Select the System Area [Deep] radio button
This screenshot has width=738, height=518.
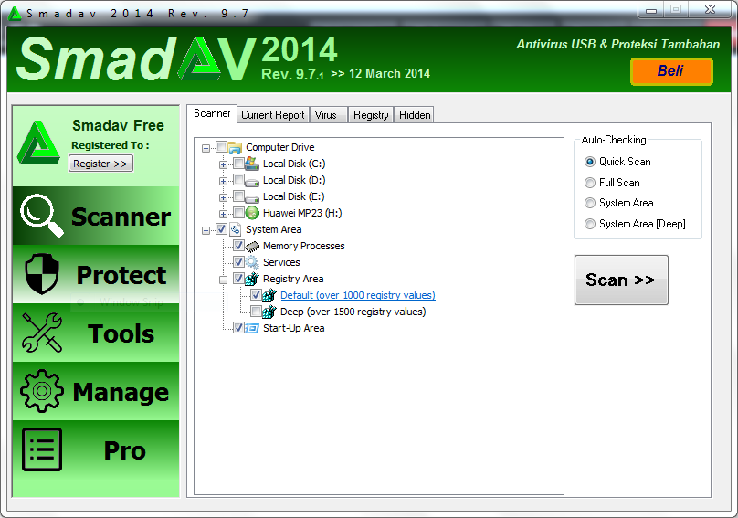590,224
